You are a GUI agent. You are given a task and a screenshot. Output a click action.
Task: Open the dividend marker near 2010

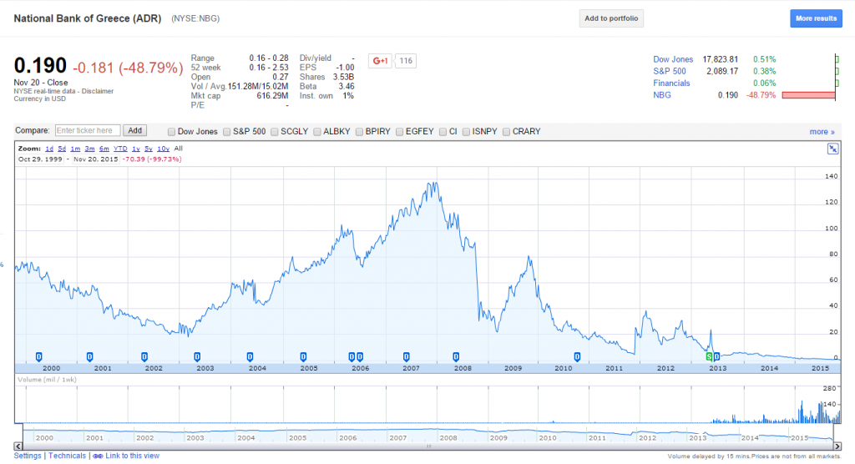(577, 356)
